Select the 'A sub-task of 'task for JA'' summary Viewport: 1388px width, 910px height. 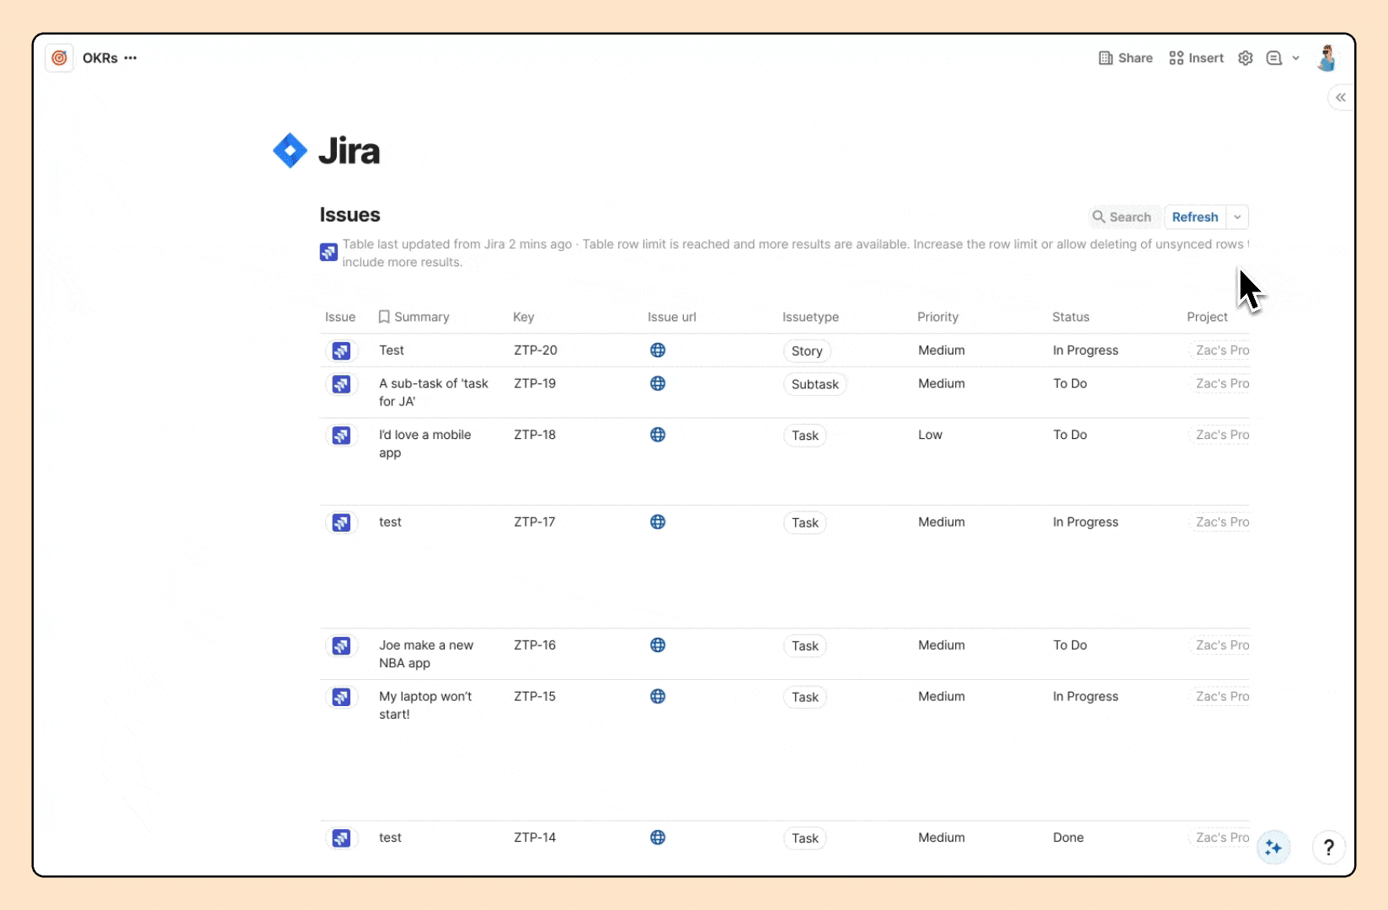pos(434,392)
